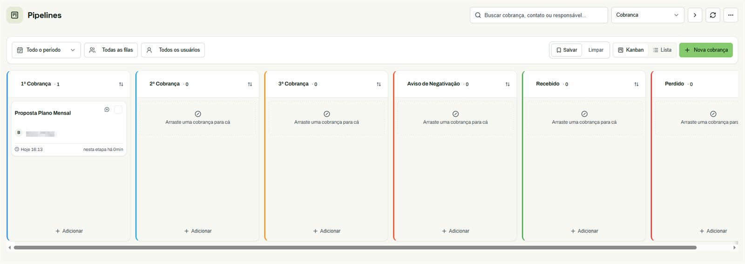Click the right chevron button beside Cobranca
The width and height of the screenshot is (745, 264).
(695, 15)
